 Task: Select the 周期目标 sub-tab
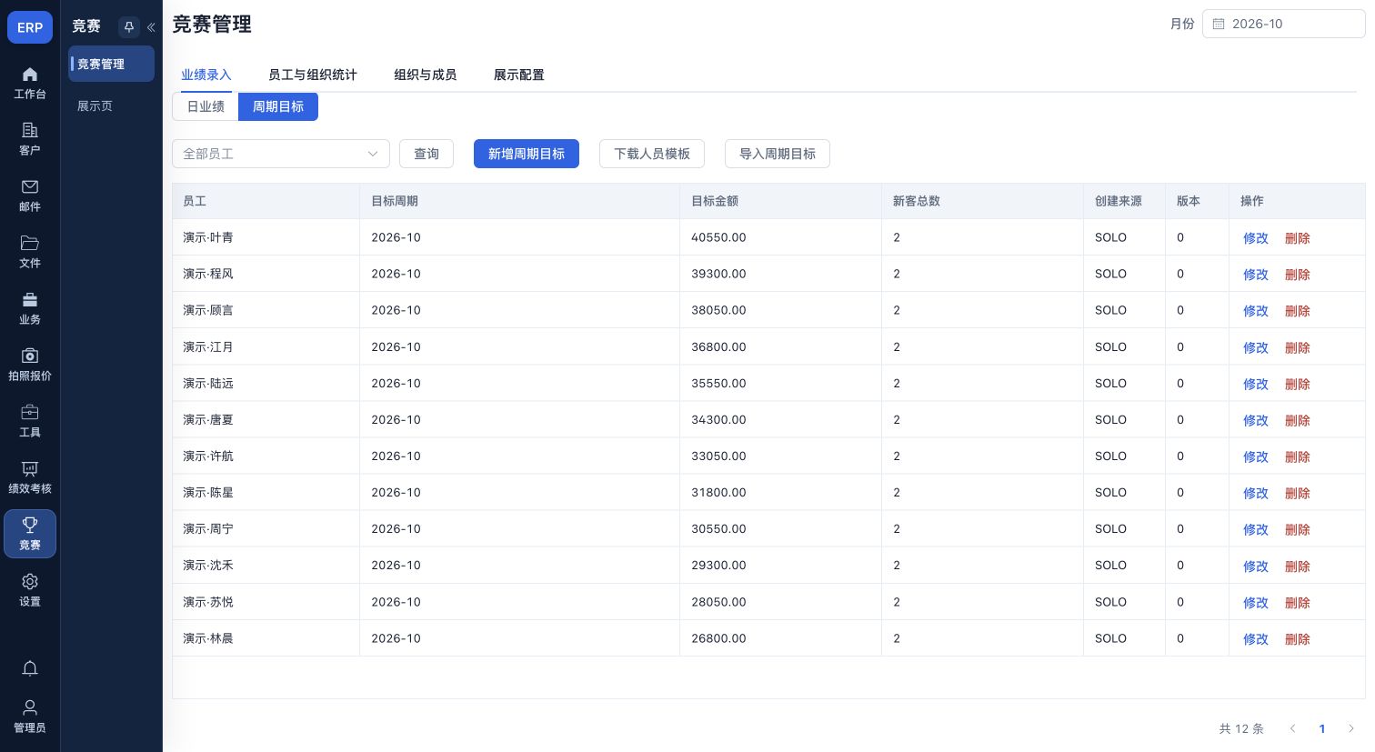click(278, 106)
